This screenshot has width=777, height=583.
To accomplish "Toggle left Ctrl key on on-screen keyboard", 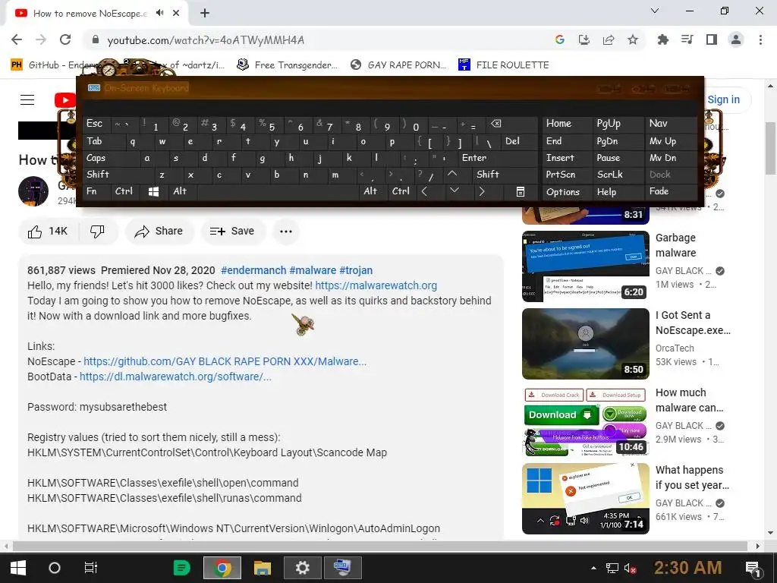I will [124, 191].
